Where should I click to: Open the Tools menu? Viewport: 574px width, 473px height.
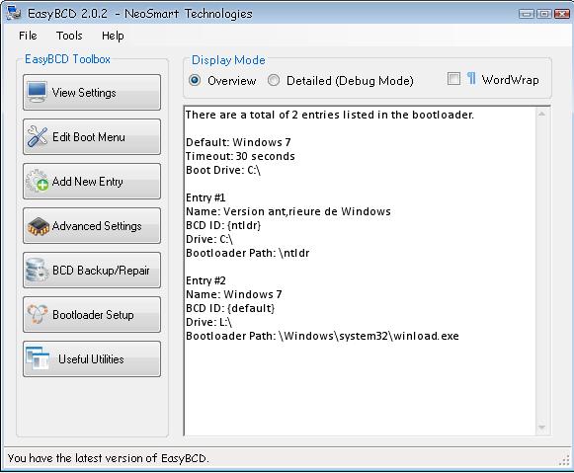coord(69,36)
